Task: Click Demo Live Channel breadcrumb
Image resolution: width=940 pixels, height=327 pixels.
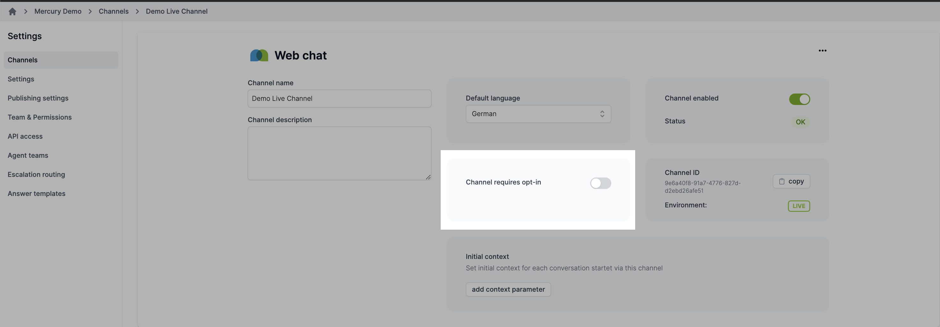Action: click(177, 11)
